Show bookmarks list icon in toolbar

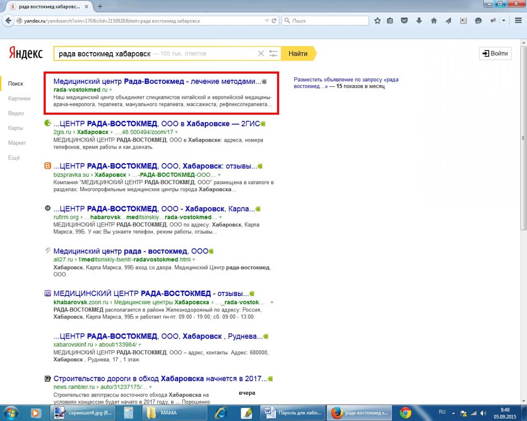[x=390, y=21]
